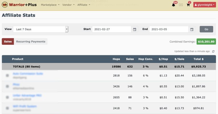Switch to Recurring Payments tab

coord(30,41)
